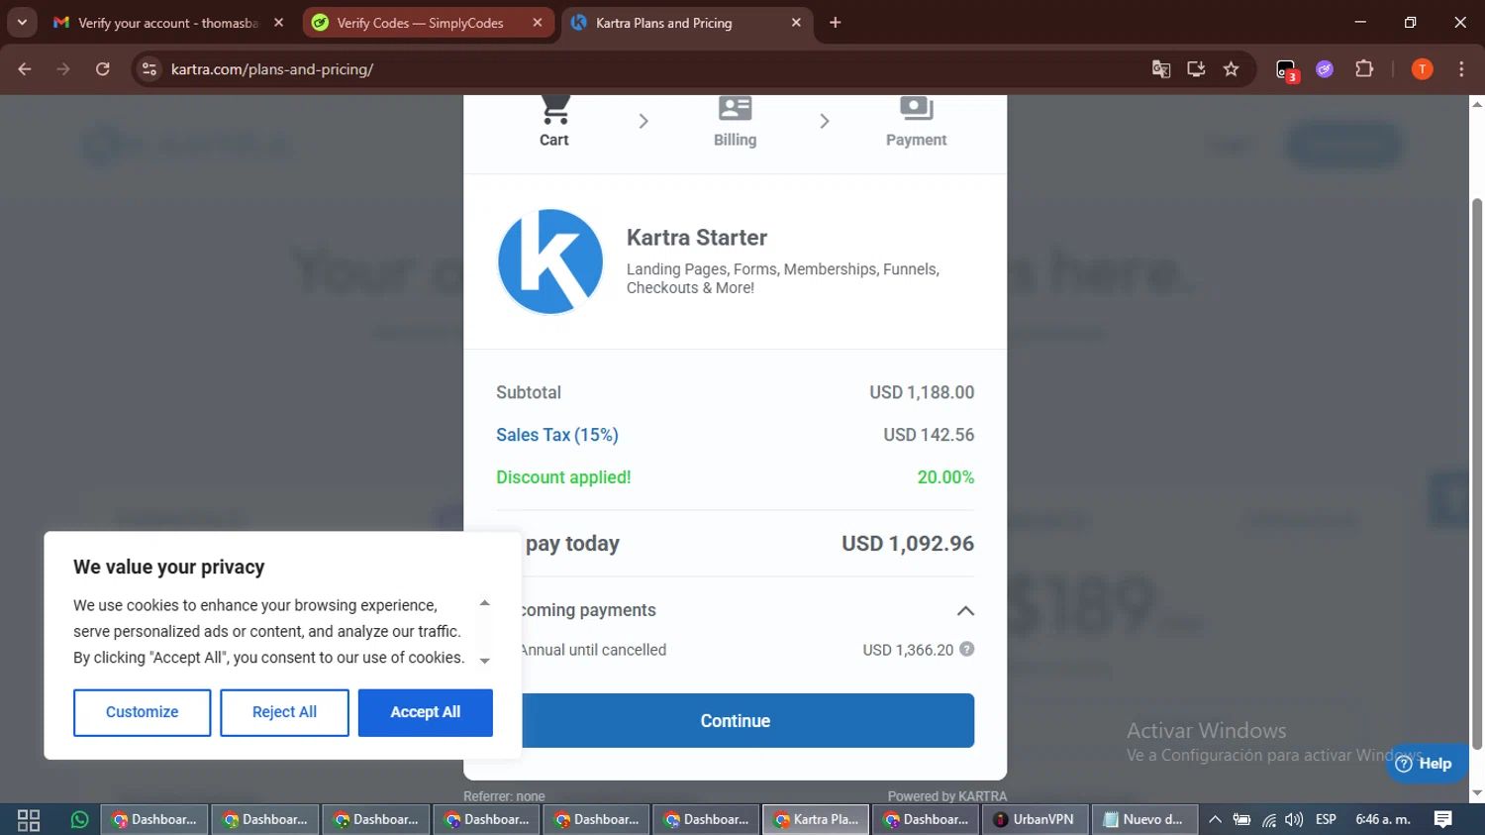This screenshot has width=1485, height=835.
Task: Click the Kartra Starter logo
Action: (x=550, y=261)
